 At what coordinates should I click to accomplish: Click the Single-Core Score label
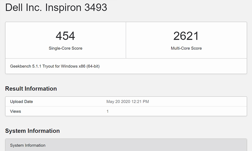66,48
